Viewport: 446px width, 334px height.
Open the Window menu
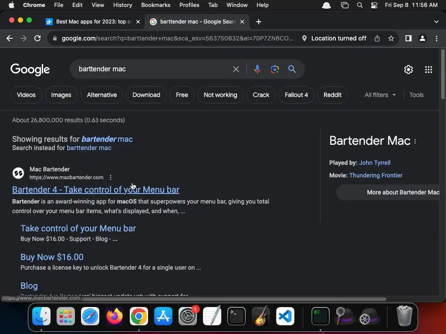(237, 5)
